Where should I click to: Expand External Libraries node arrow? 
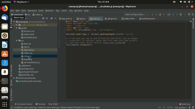tap(14, 78)
